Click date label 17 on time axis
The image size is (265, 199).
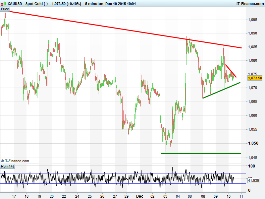14,196
